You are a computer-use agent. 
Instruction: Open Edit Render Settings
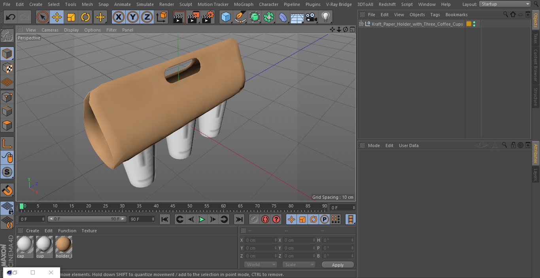tap(208, 17)
